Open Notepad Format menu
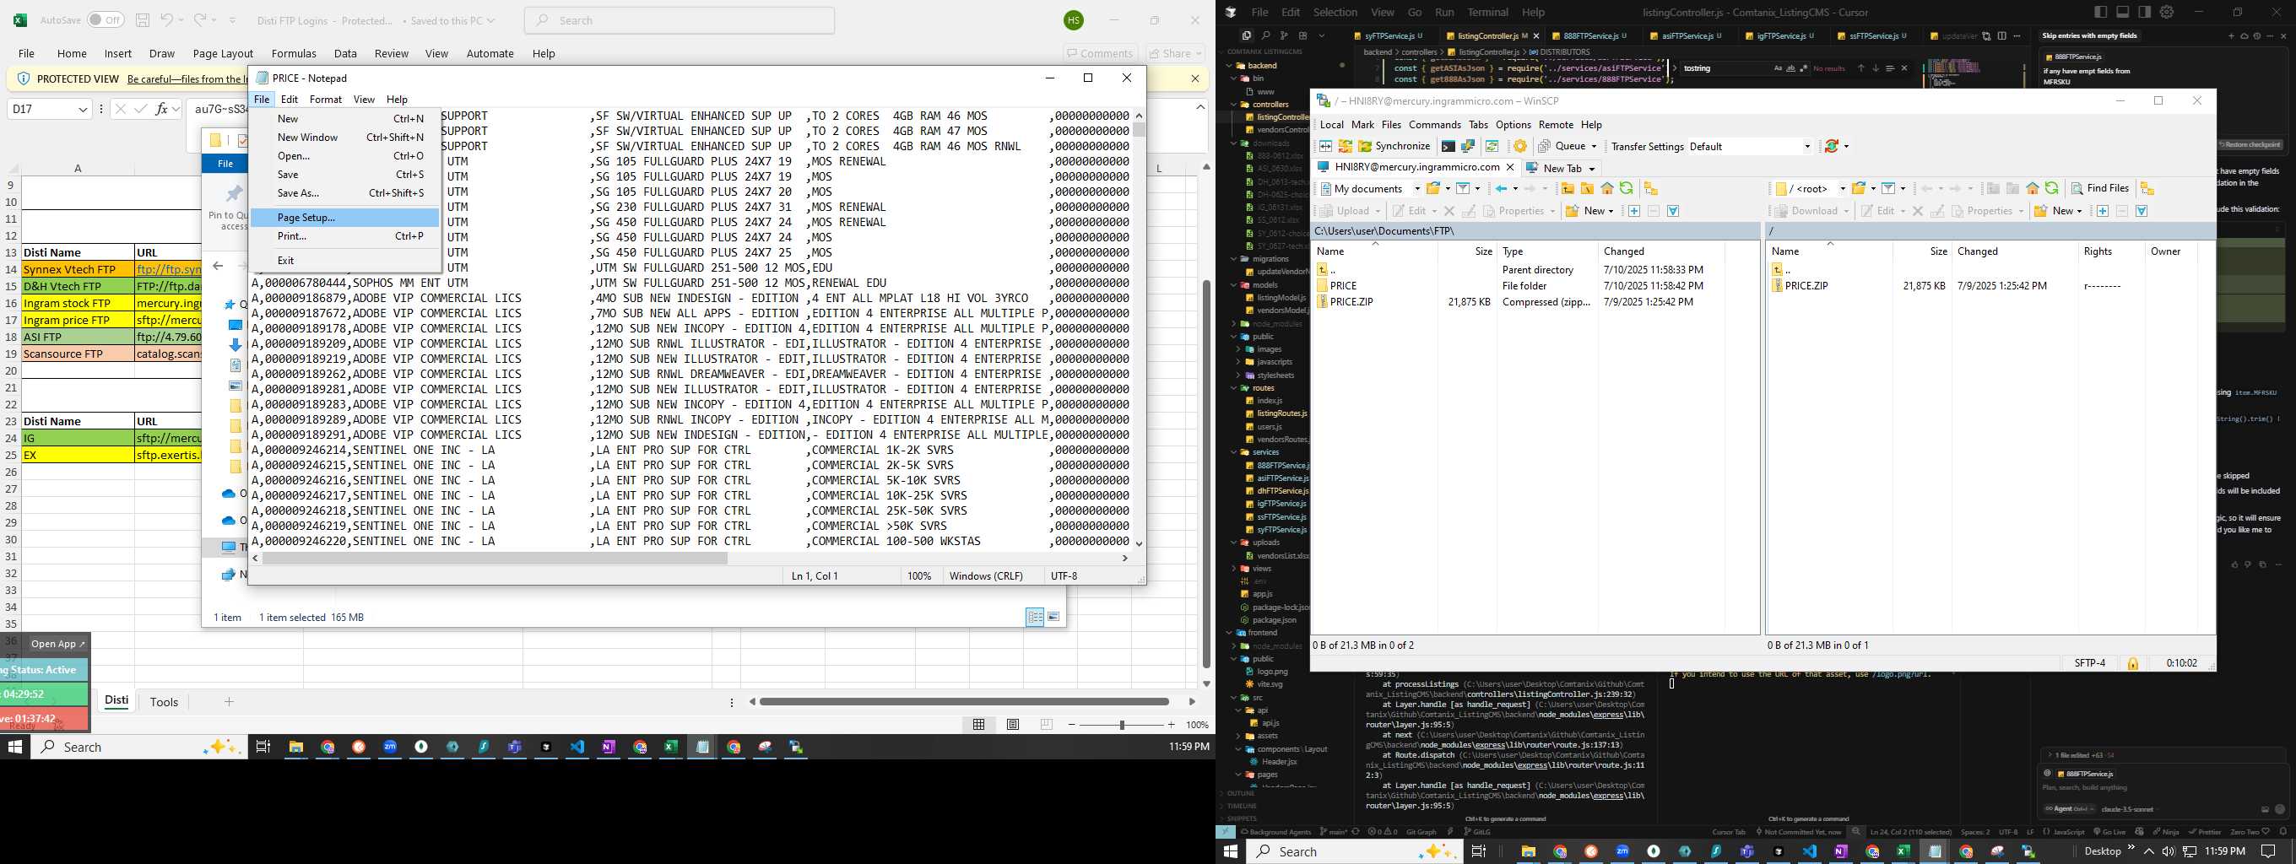This screenshot has width=2296, height=864. coord(325,99)
